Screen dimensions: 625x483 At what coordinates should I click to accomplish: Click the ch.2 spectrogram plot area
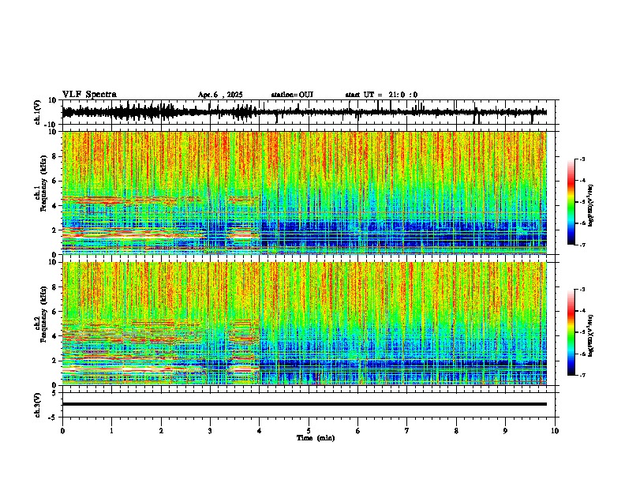304,324
